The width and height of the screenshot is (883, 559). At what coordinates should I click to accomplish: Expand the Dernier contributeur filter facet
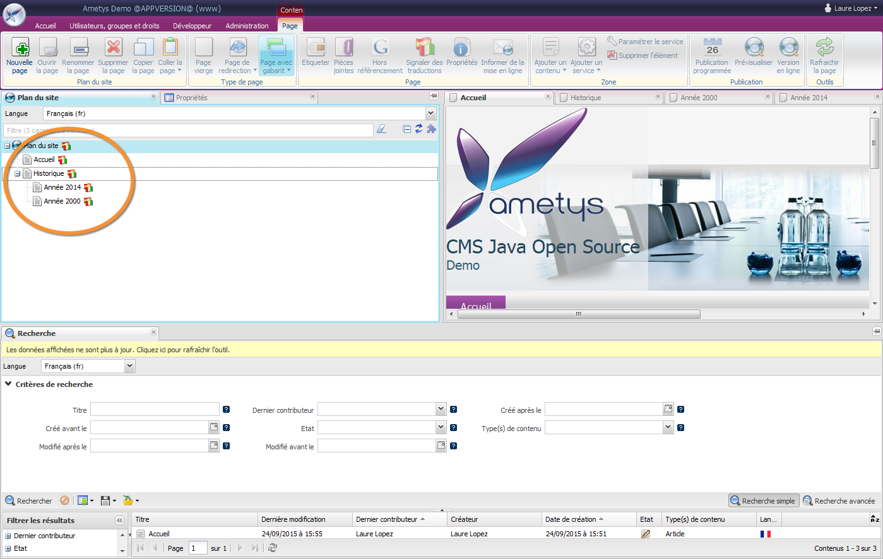pyautogui.click(x=8, y=536)
